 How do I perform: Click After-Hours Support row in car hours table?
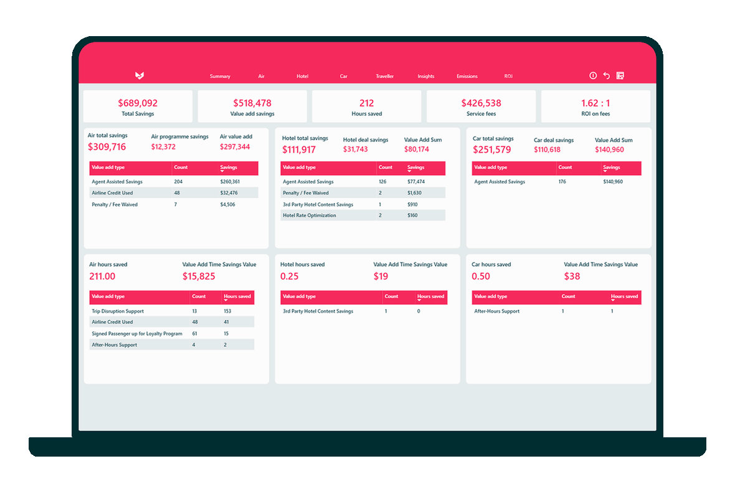[x=556, y=311]
